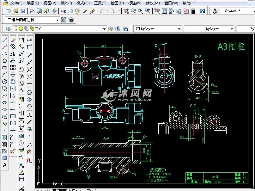Screen dimensions: 255x191
Task: Toggle layer 0 lock icon
Action: (32, 29)
